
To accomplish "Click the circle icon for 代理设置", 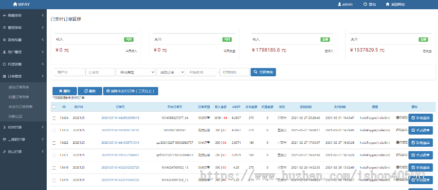I will pyautogui.click(x=4, y=64).
